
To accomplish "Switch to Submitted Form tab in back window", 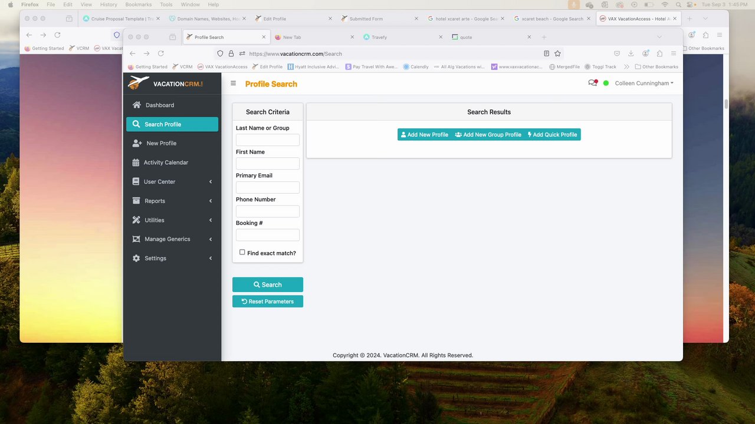I will (380, 18).
